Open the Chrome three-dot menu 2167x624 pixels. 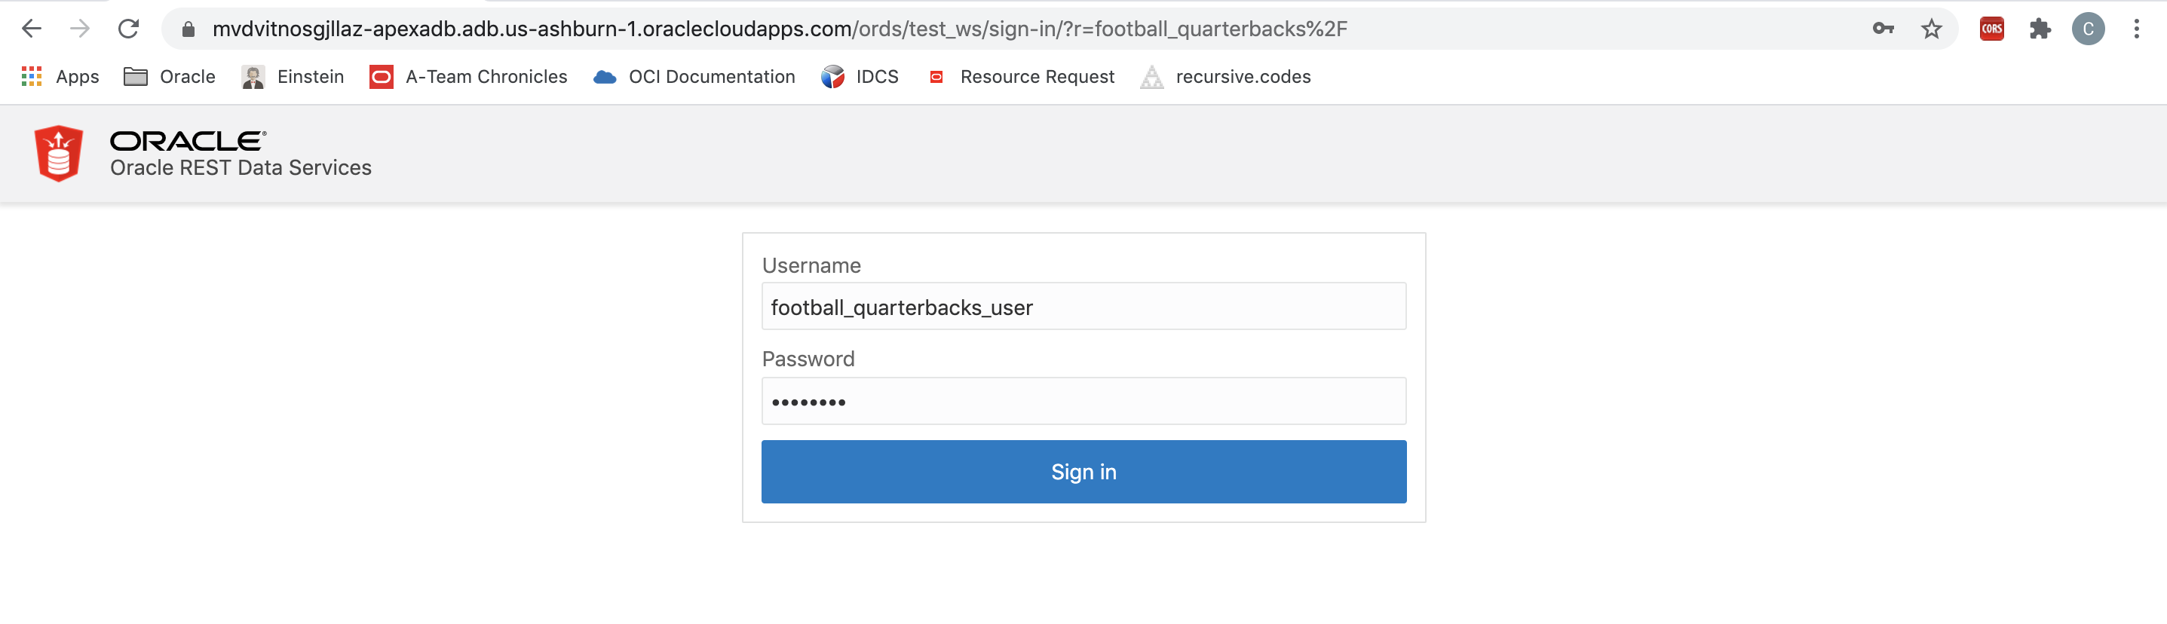2138,28
